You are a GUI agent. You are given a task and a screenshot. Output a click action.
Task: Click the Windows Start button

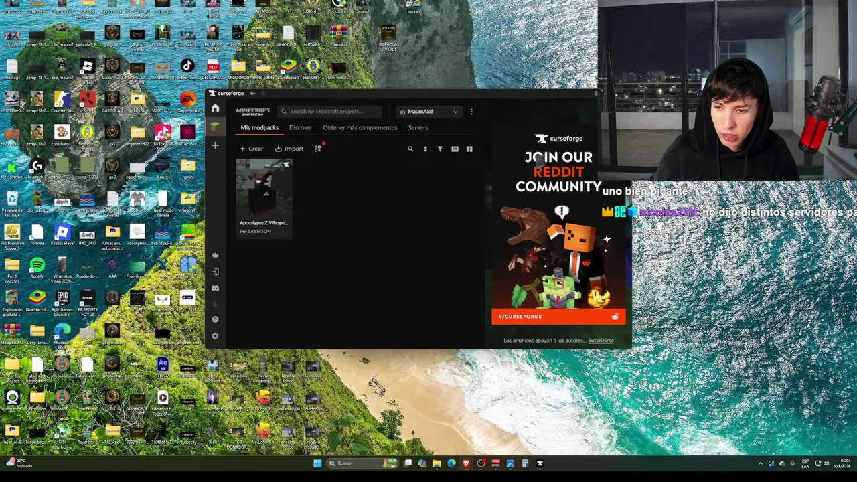click(x=317, y=463)
